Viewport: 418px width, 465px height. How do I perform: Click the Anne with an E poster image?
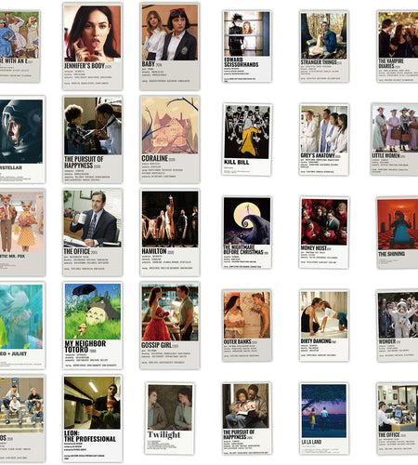[20, 34]
